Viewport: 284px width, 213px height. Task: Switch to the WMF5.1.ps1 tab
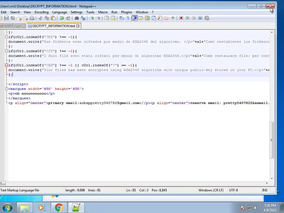tap(11, 26)
